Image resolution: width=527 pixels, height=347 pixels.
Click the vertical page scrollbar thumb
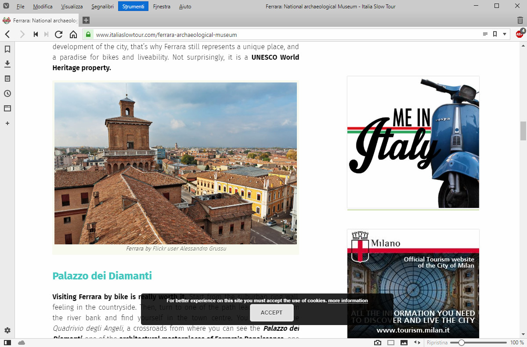click(x=523, y=131)
